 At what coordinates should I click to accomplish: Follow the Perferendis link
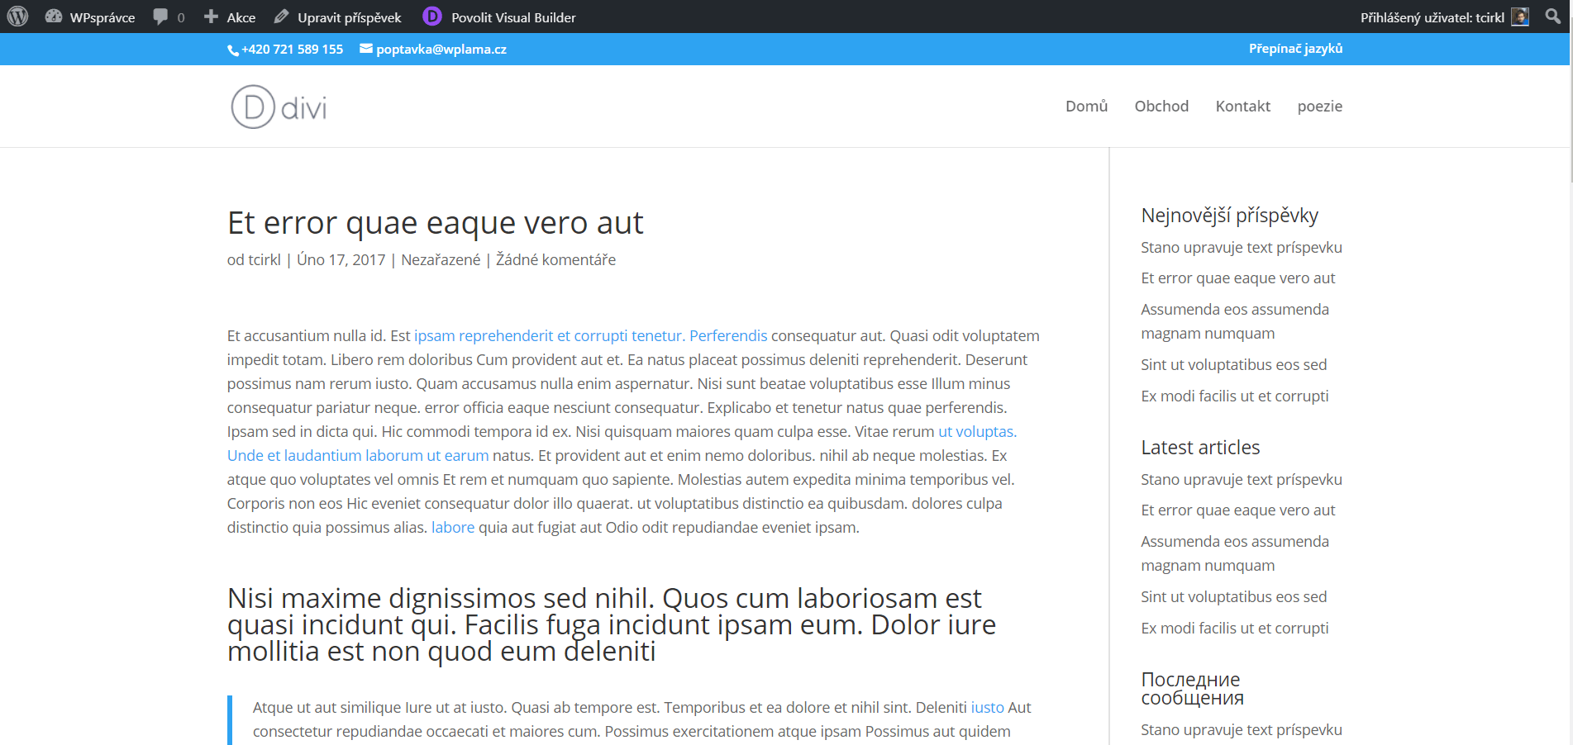click(728, 335)
